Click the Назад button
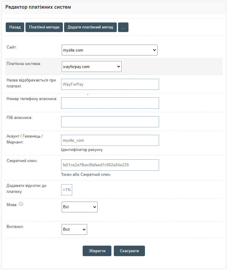This screenshot has width=227, height=272. click(x=15, y=27)
